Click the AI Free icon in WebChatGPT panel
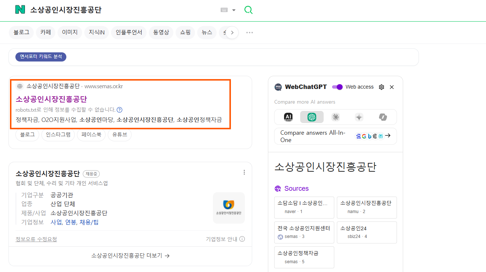This screenshot has width=486, height=272. point(289,117)
